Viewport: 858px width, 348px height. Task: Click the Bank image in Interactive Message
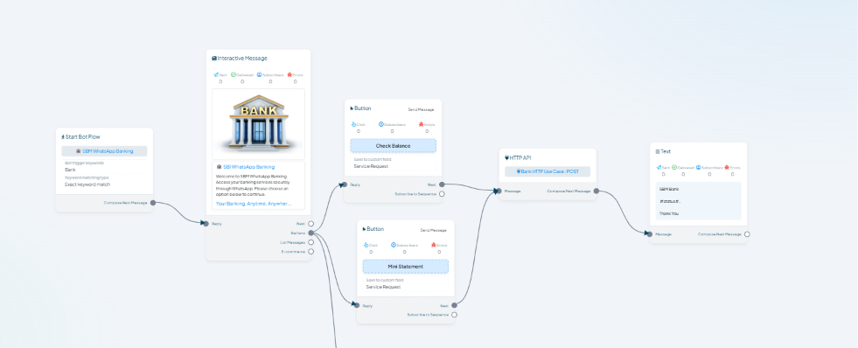point(258,124)
